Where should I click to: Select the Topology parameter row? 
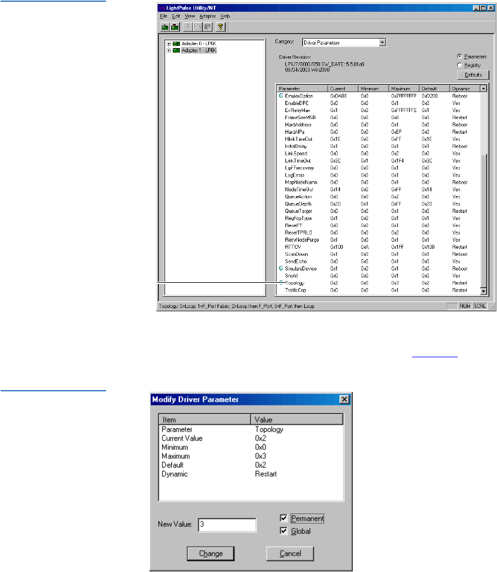tap(378, 283)
